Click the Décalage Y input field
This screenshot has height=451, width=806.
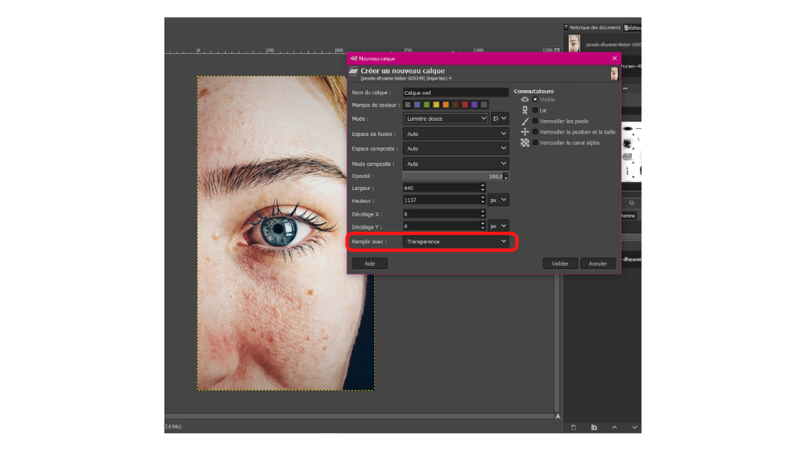click(442, 226)
